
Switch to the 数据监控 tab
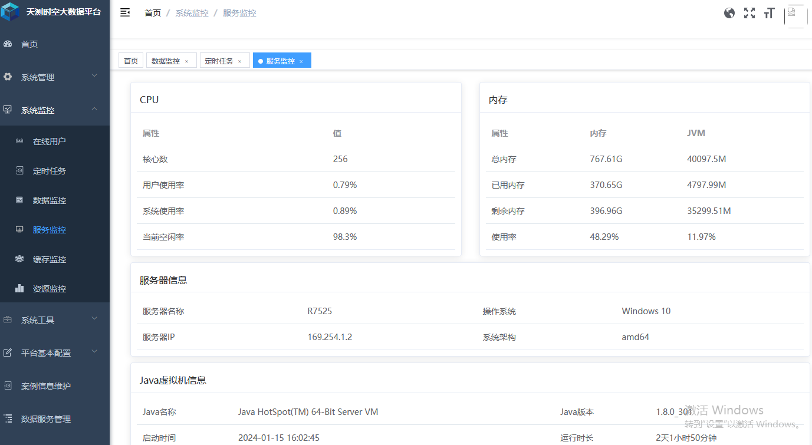166,61
